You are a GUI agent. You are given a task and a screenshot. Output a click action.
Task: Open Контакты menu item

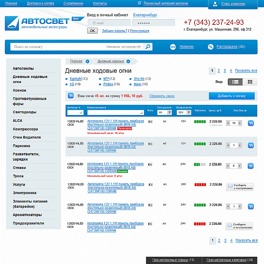100,3
